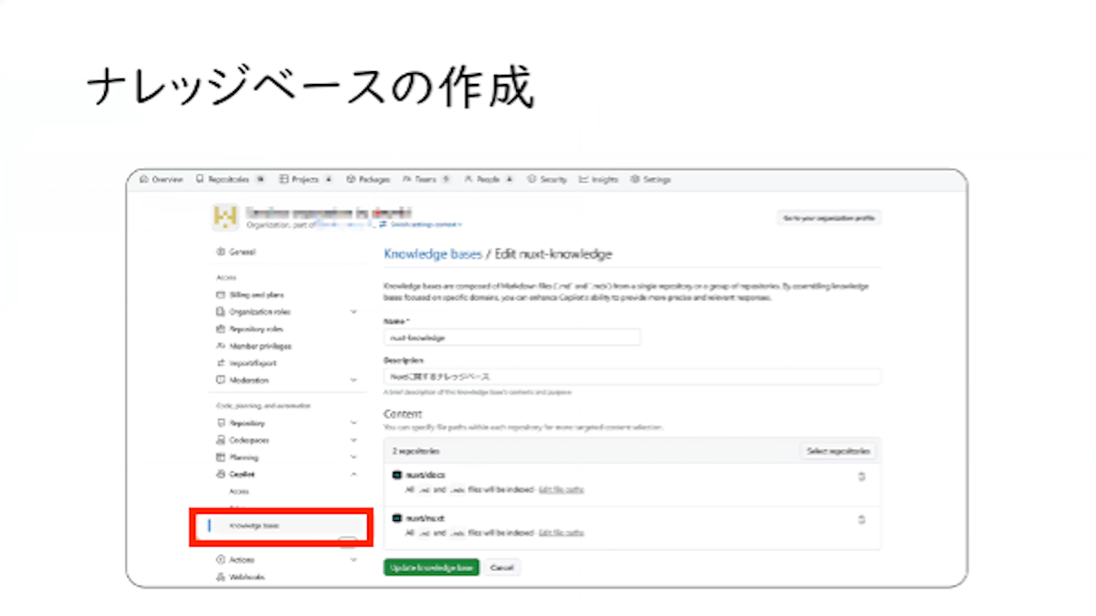
Task: Open the Packages tab
Action: point(369,180)
